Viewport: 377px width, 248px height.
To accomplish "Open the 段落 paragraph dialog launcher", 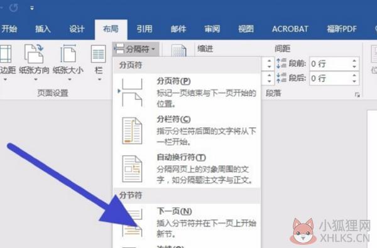I will pos(358,95).
